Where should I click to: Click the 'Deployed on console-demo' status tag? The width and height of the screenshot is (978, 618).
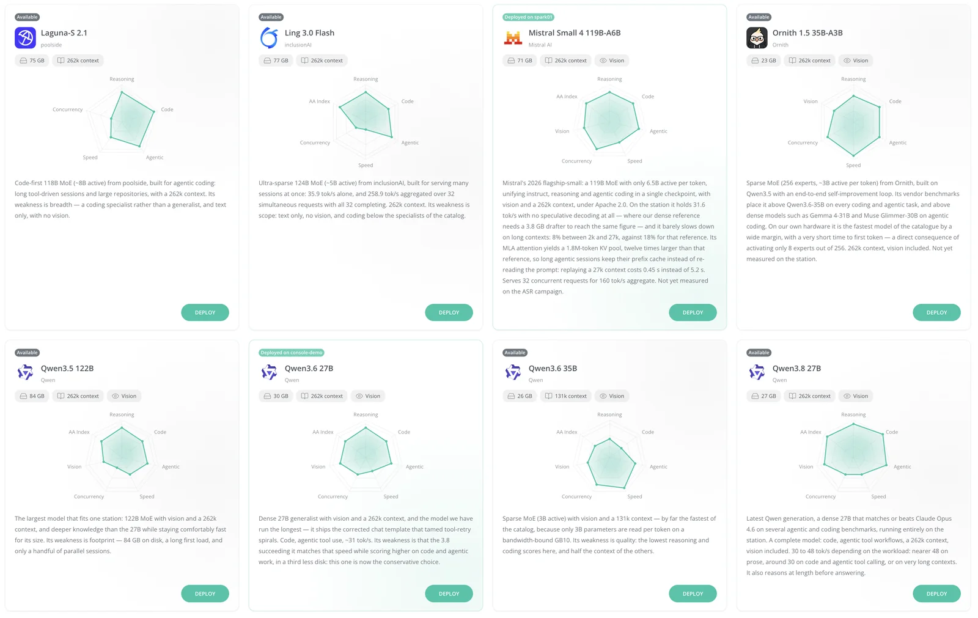[292, 353]
